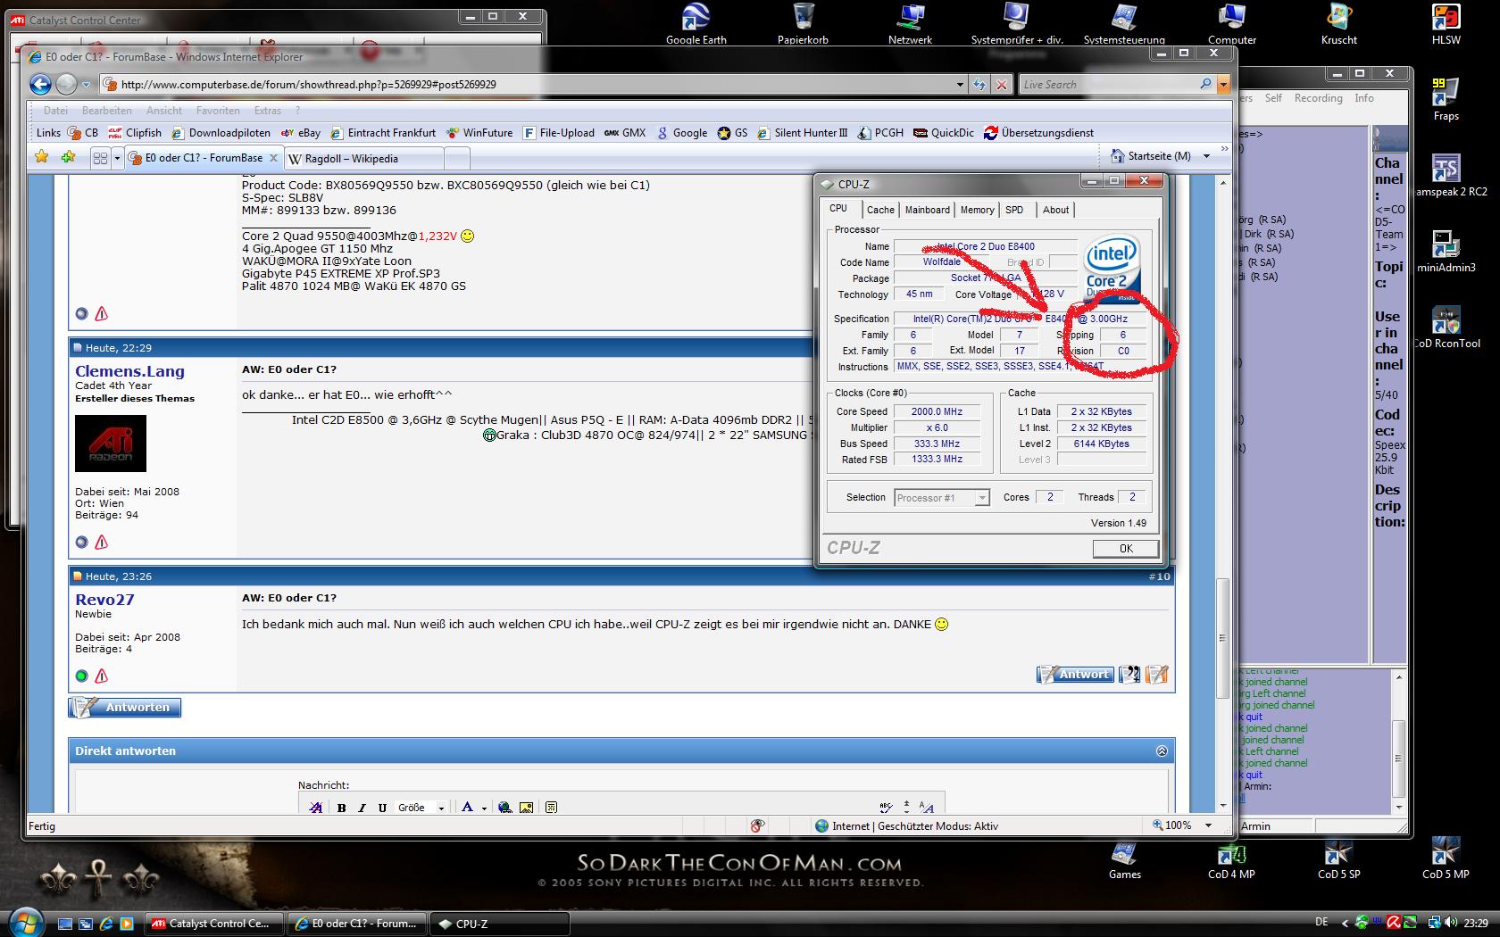Click the Antwort button in Revo27's post
This screenshot has height=937, width=1500.
click(x=1075, y=675)
